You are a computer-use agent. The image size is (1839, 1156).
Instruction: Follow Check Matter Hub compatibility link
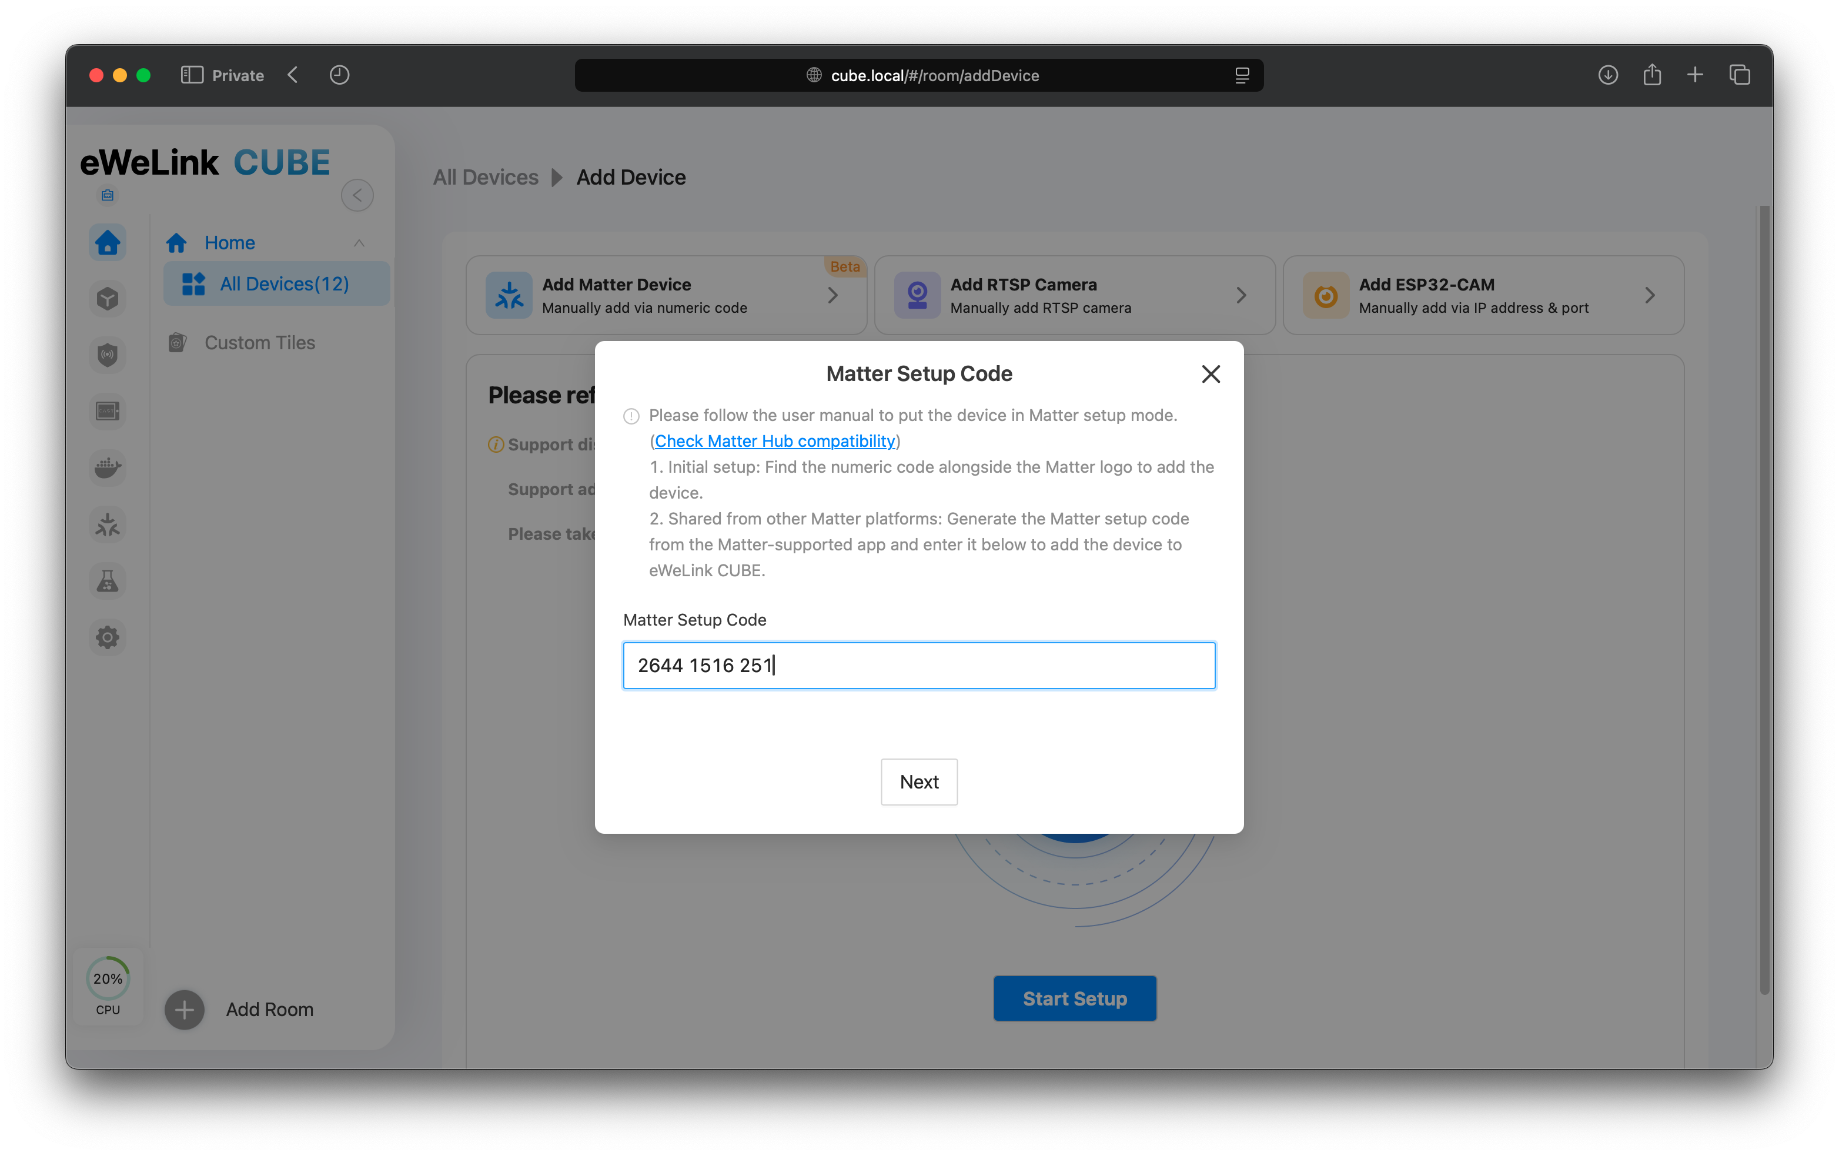click(x=774, y=441)
